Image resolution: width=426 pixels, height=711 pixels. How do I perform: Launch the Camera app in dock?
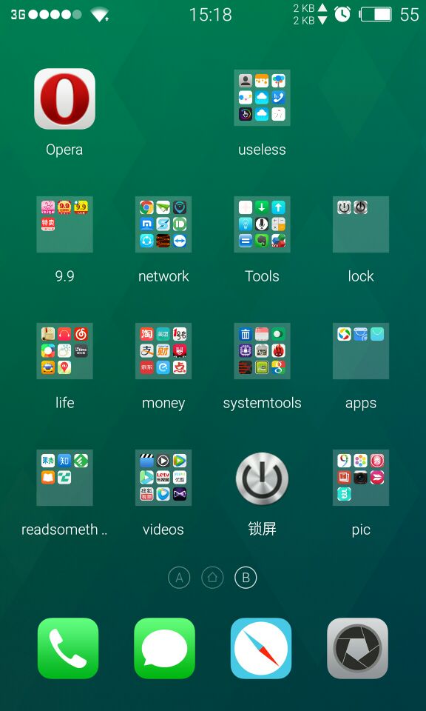pos(358,649)
